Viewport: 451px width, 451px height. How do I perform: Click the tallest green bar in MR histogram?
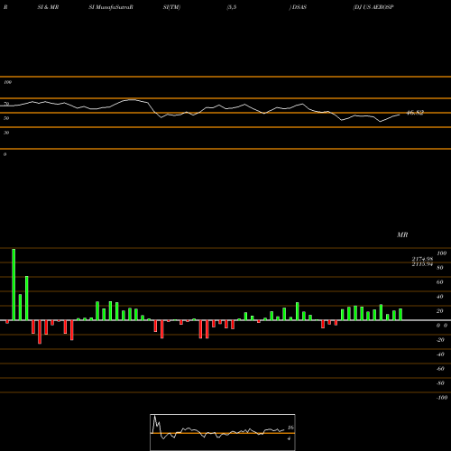14,284
